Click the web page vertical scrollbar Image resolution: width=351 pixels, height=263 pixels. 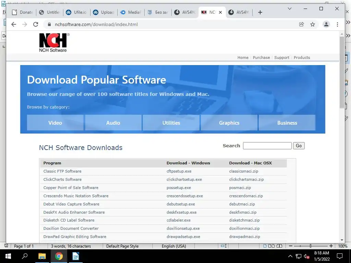pos(342,73)
